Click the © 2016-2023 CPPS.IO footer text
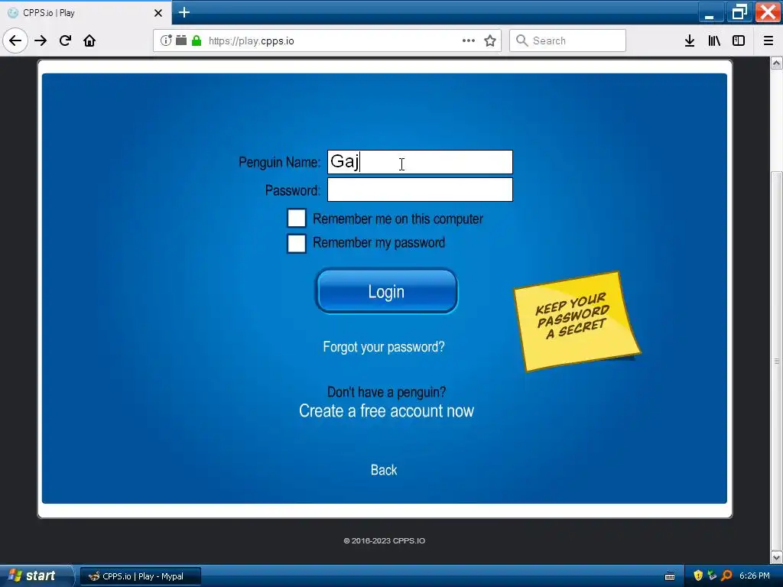 click(x=385, y=540)
